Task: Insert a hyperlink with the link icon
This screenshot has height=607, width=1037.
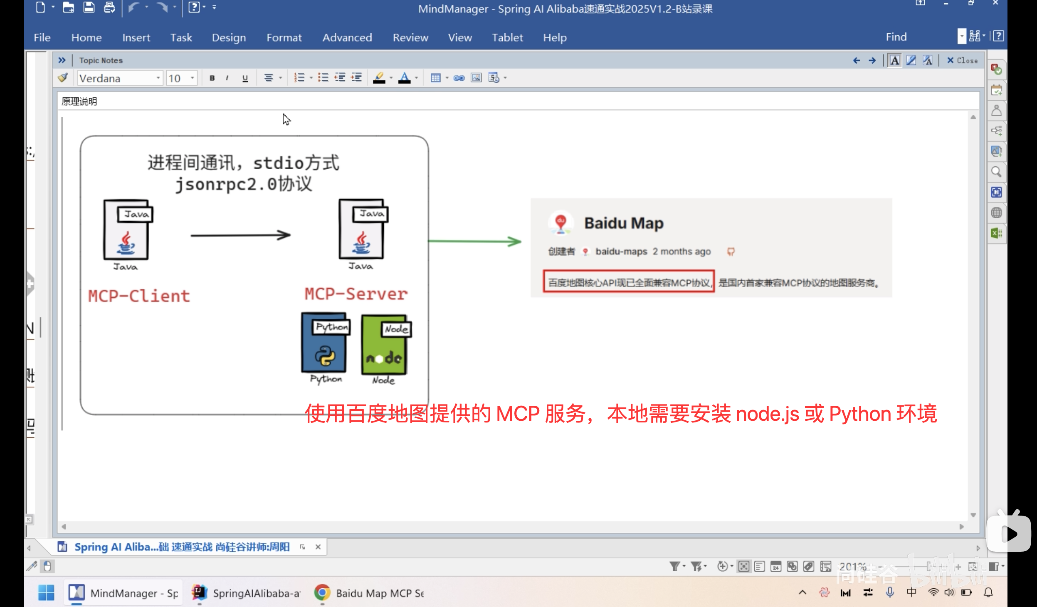Action: 459,78
